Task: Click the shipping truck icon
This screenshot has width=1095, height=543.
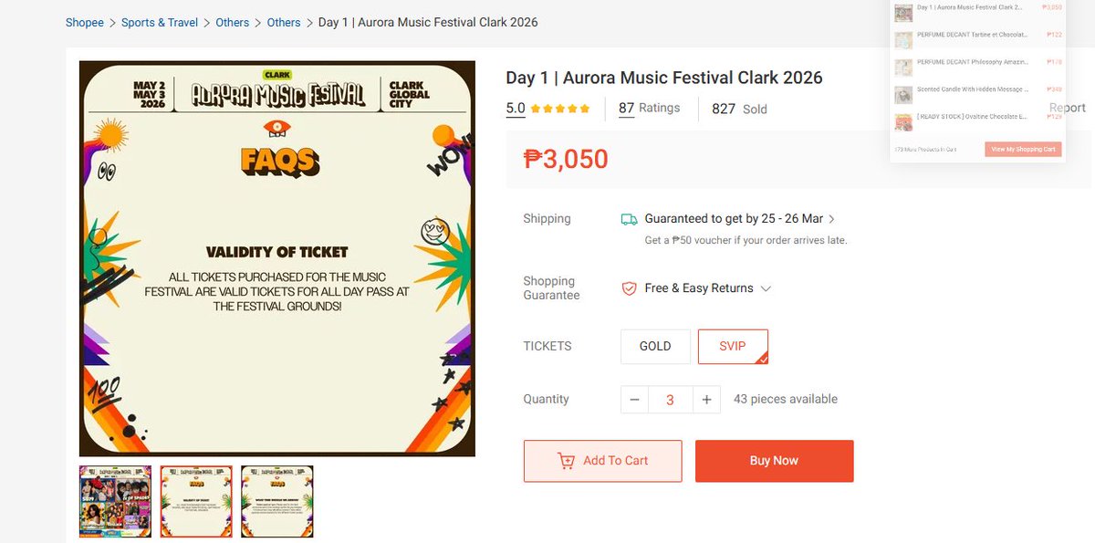Action: click(629, 219)
